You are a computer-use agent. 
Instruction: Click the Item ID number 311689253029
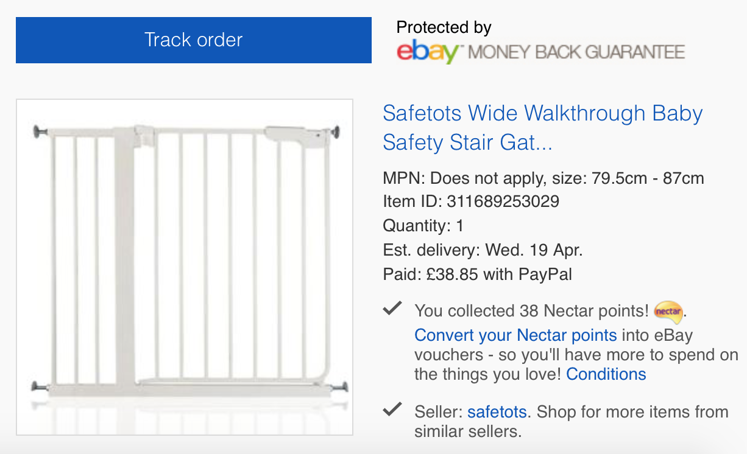(x=503, y=201)
